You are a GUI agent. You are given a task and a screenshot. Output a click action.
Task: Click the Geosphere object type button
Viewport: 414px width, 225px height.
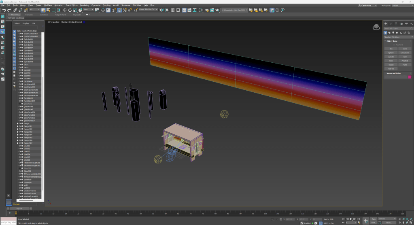405,53
